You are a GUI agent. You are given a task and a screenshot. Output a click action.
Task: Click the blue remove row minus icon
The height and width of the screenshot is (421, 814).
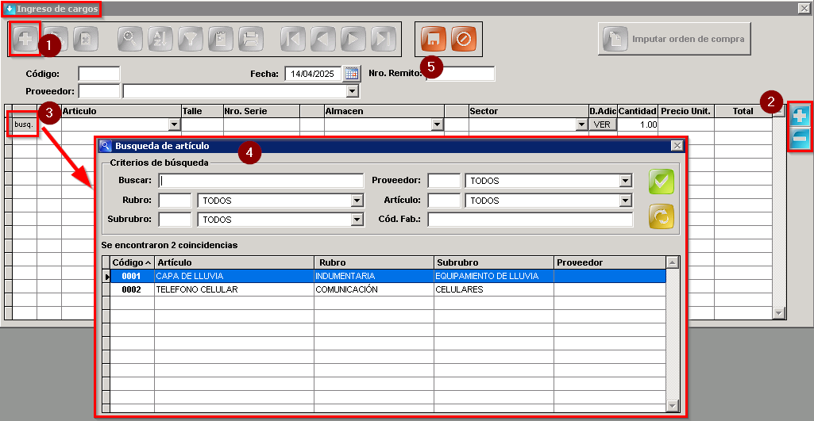tap(800, 137)
